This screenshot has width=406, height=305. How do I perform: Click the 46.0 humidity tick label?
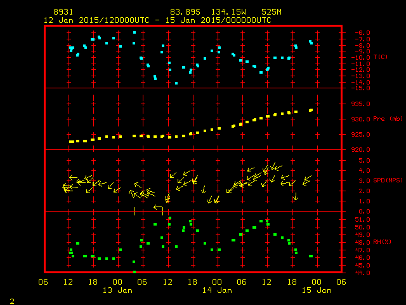[x=362, y=258]
